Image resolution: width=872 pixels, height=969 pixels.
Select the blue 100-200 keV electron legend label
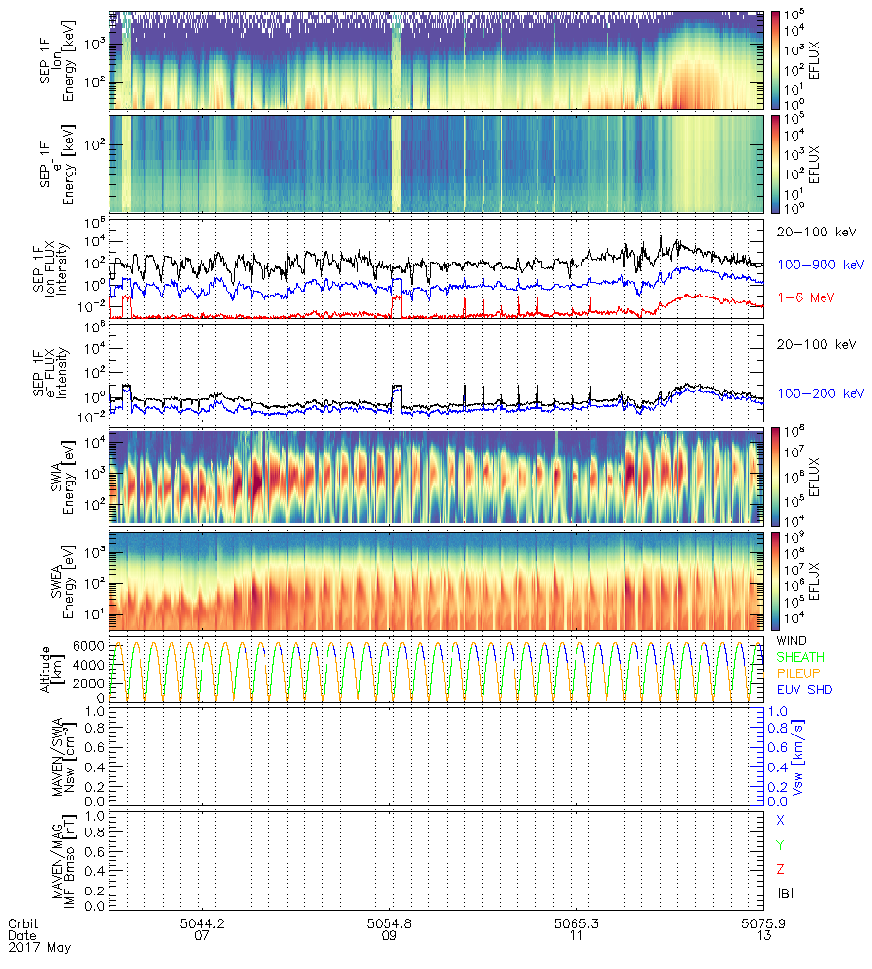pyautogui.click(x=817, y=393)
